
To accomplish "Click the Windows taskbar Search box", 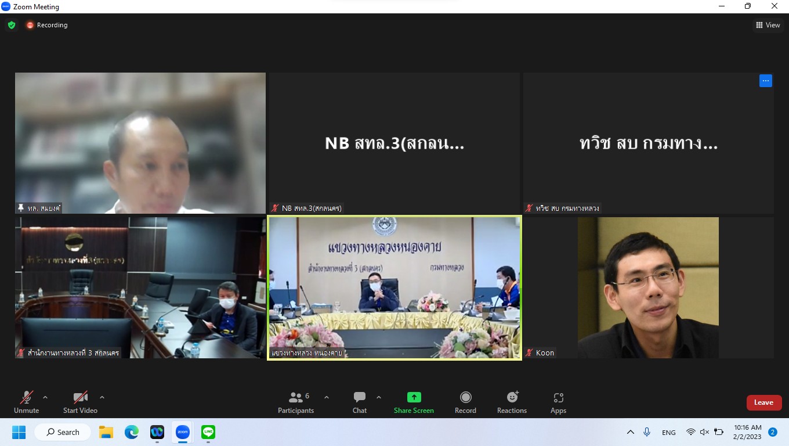I will (x=63, y=432).
